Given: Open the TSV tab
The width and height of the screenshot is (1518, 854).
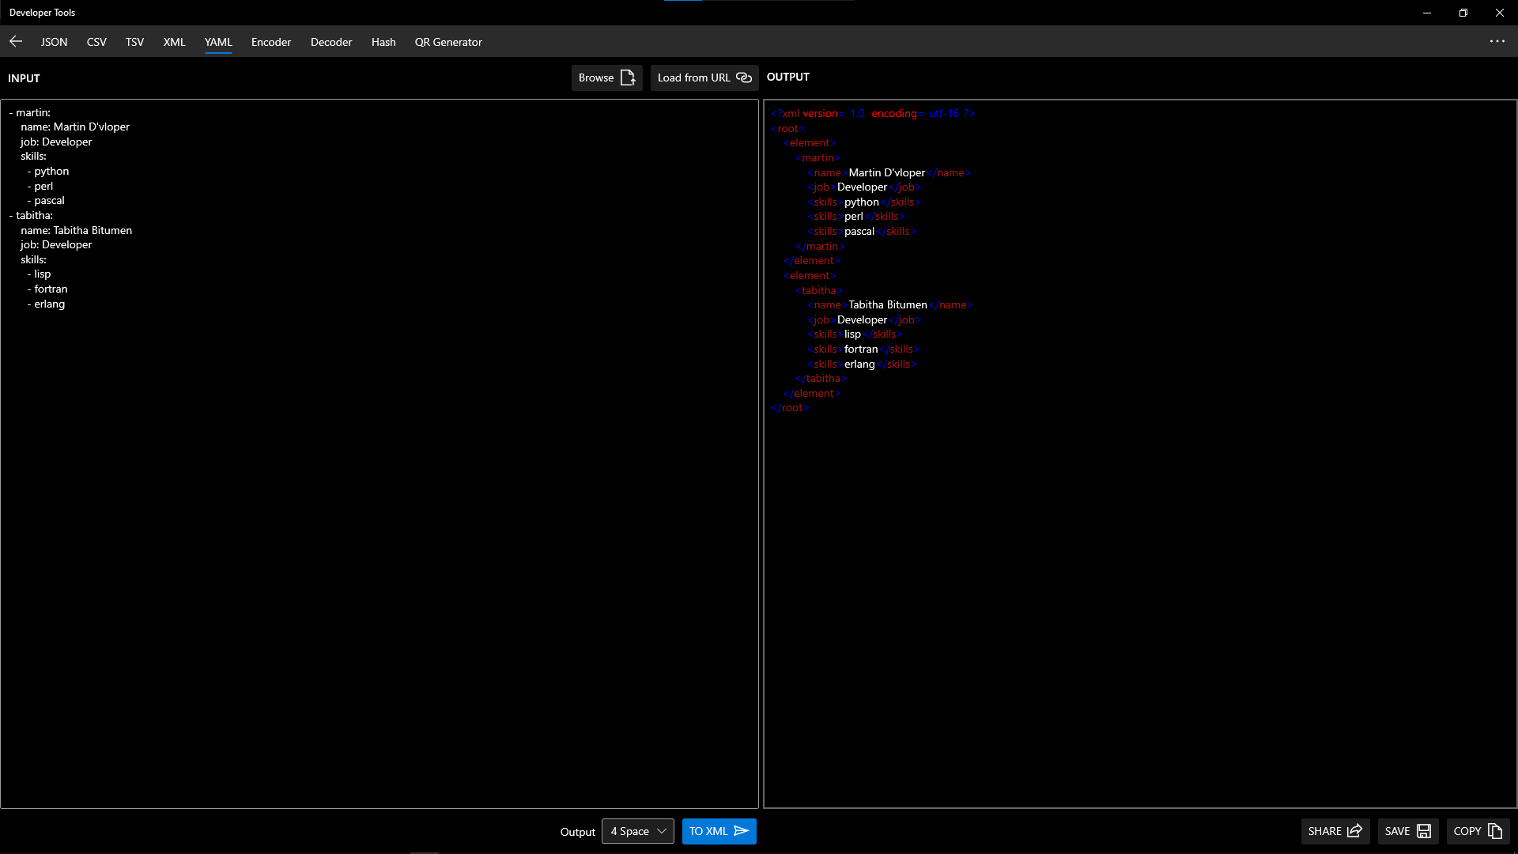Looking at the screenshot, I should [134, 42].
